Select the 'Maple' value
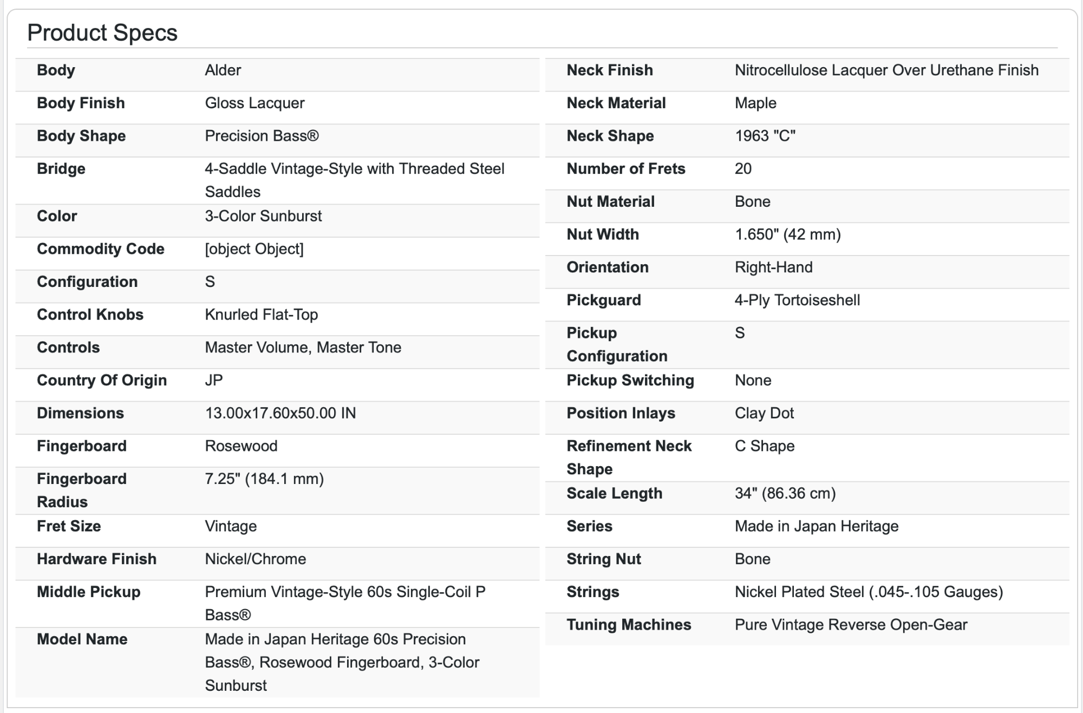Image resolution: width=1083 pixels, height=713 pixels. coord(755,103)
